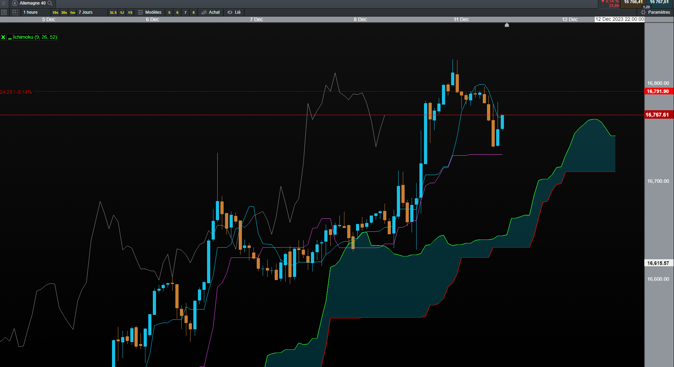Click the circled 4 window-number icon
This screenshot has width=674, height=367.
[x=15, y=3]
